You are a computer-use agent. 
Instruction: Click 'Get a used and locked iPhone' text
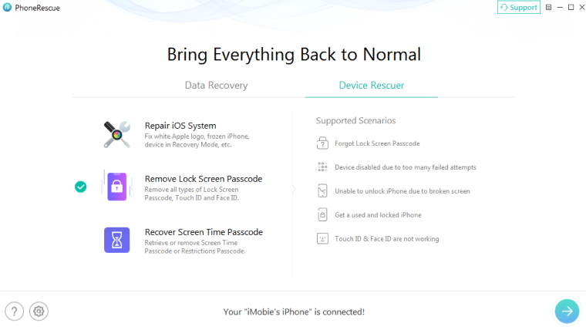378,215
